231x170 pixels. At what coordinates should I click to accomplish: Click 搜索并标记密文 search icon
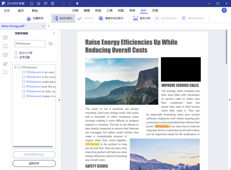(x=101, y=18)
